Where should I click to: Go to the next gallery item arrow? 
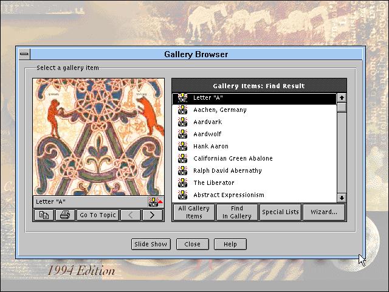tap(153, 215)
